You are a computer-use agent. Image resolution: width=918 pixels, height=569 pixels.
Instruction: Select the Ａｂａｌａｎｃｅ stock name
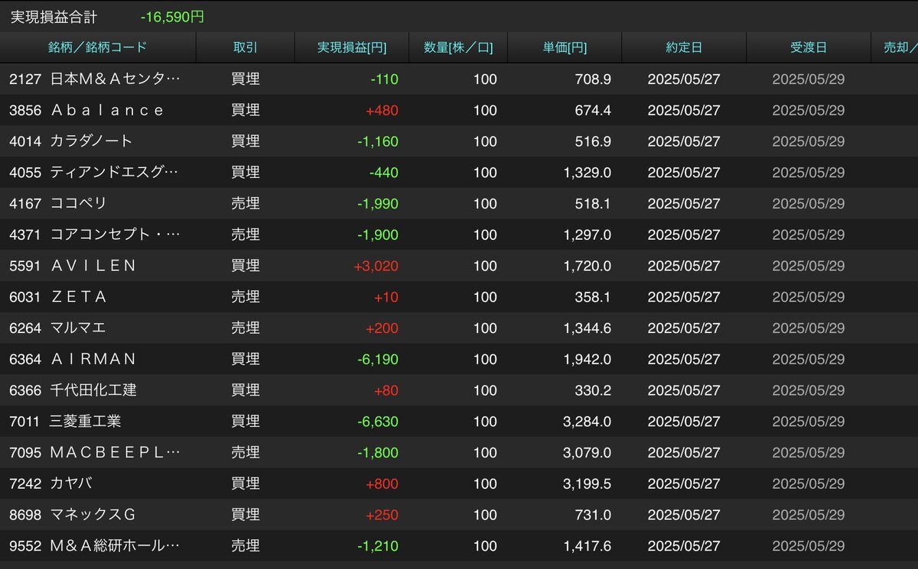click(107, 110)
